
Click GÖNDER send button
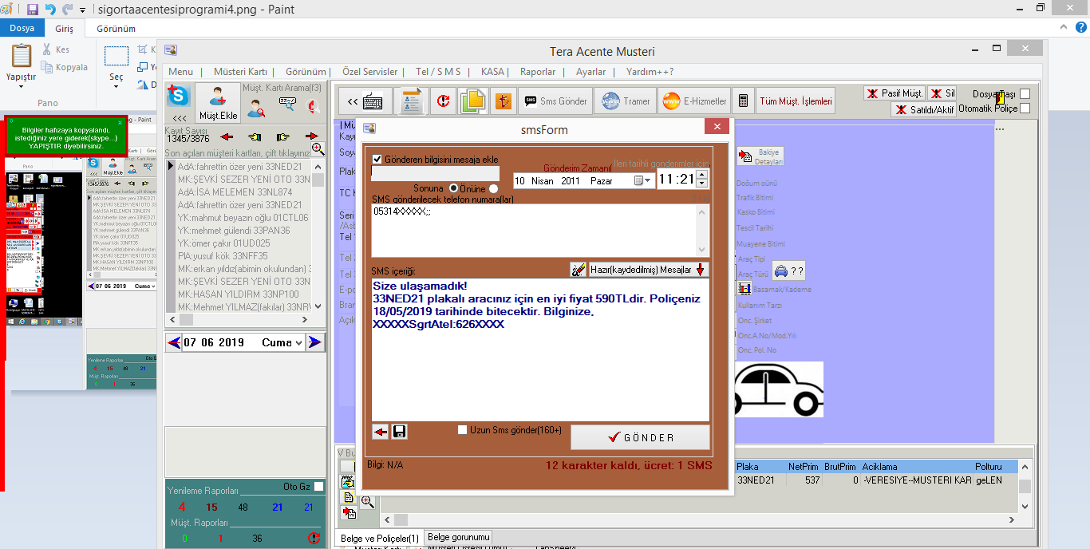click(x=640, y=437)
